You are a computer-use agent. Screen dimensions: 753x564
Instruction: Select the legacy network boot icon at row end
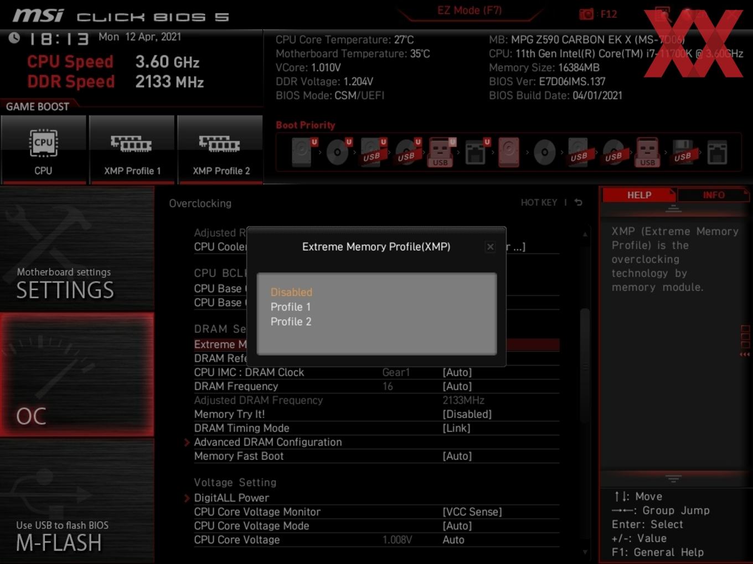[717, 152]
